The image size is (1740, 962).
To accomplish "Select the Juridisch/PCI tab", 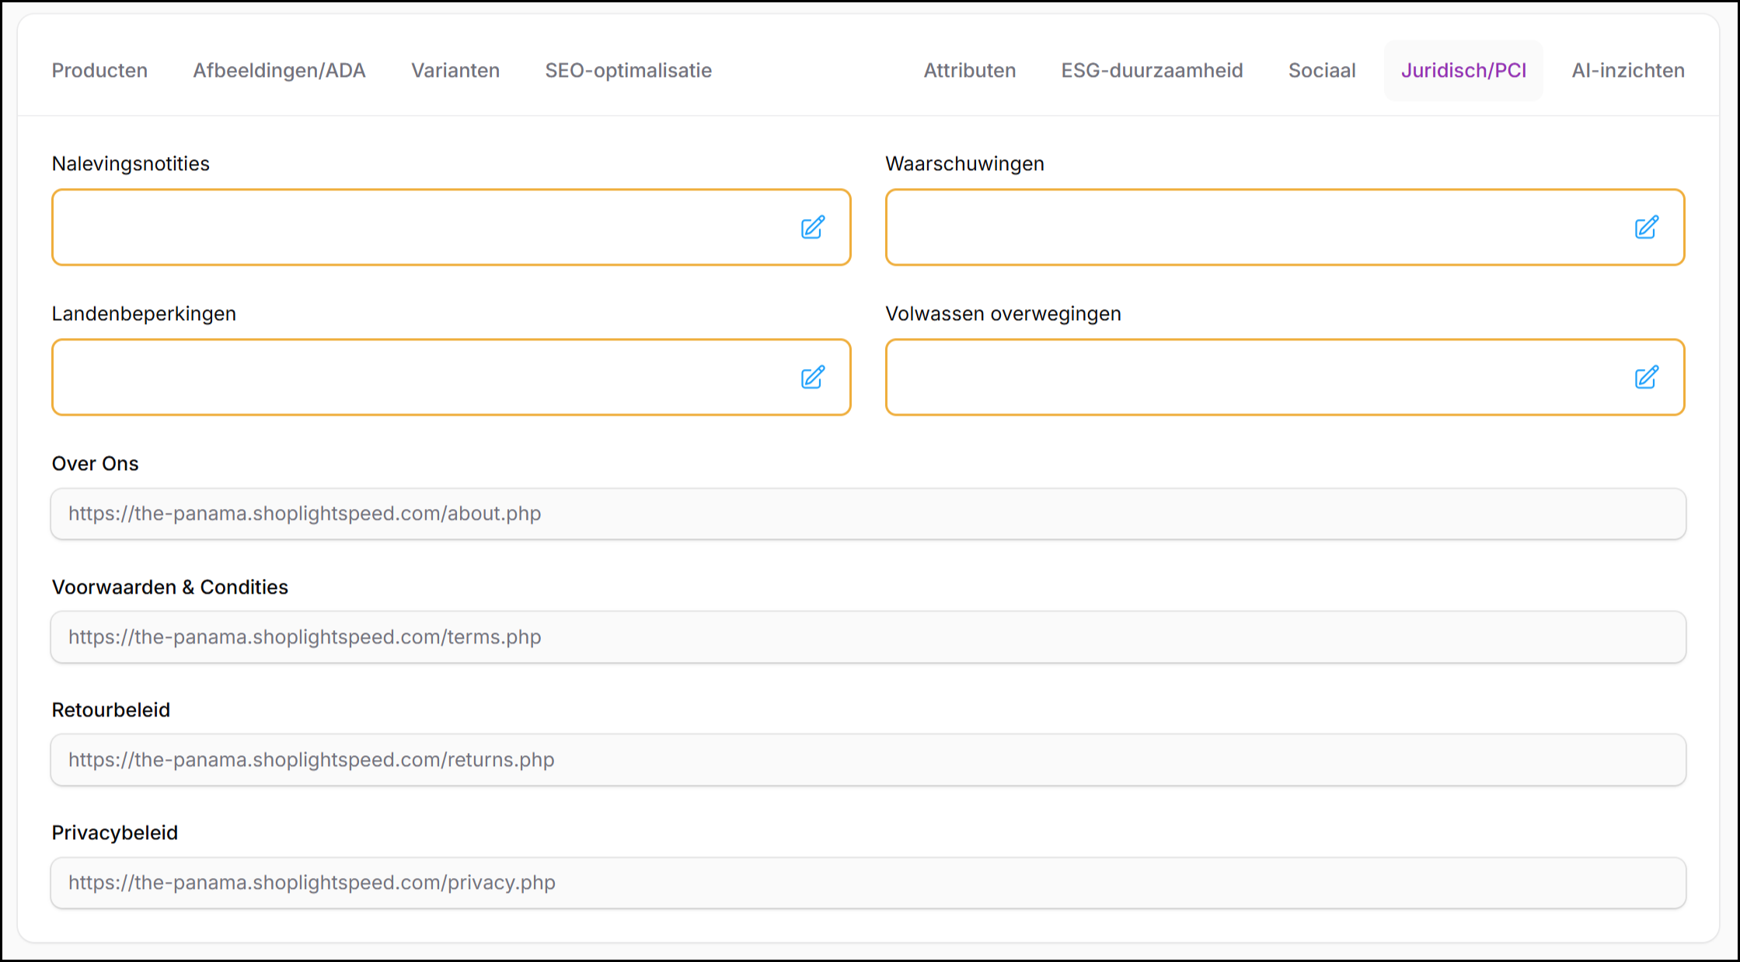I will point(1463,71).
